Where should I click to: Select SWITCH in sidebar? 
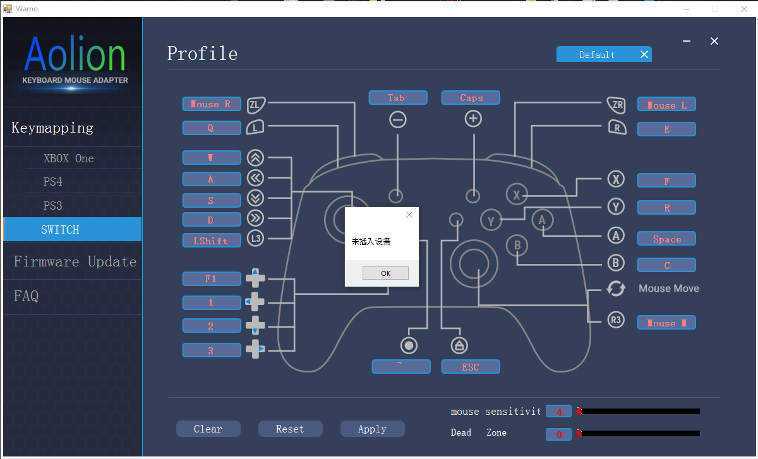72,229
